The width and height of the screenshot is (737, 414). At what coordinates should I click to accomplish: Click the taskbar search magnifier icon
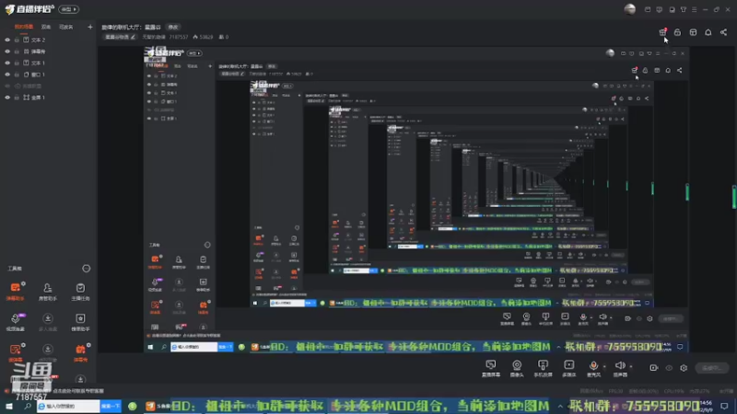(28, 406)
